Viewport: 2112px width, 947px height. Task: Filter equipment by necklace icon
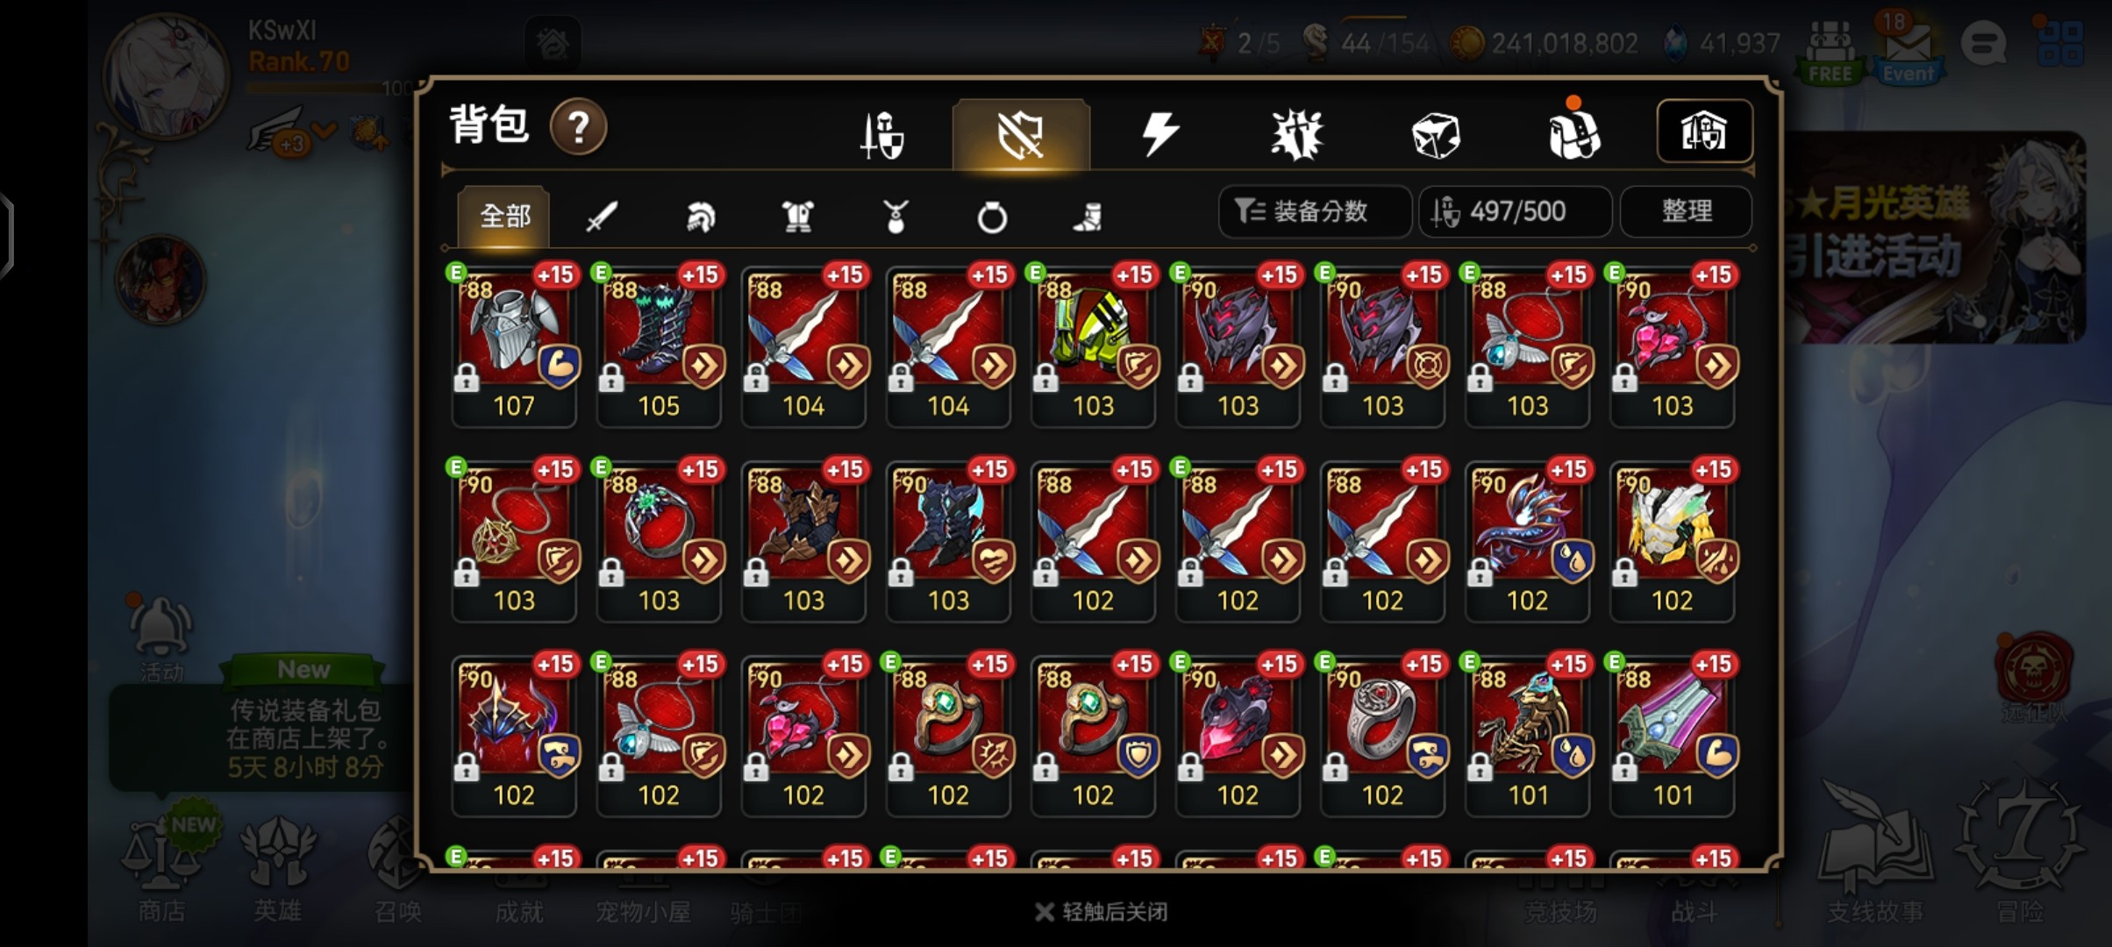pos(895,217)
